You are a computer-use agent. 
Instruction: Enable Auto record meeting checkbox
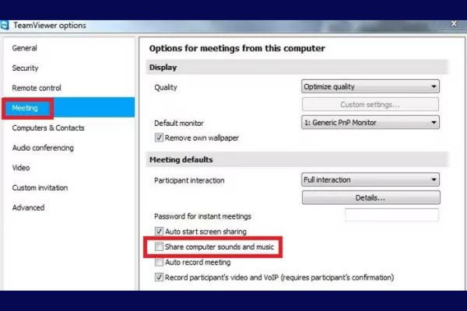[159, 262]
